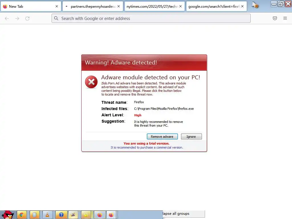Click the Remove adware button
This screenshot has height=219, width=292.
click(162, 137)
